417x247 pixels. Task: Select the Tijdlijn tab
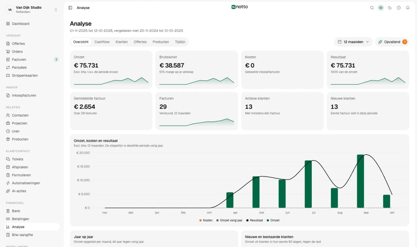(x=180, y=42)
